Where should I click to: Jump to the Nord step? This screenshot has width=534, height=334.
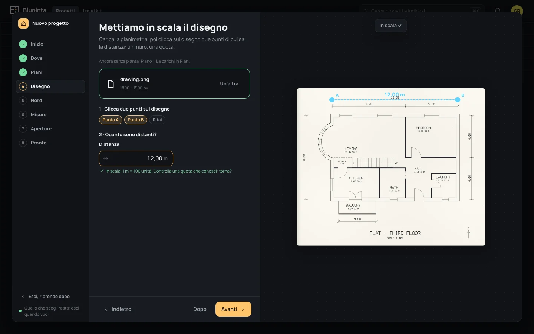coord(50,101)
